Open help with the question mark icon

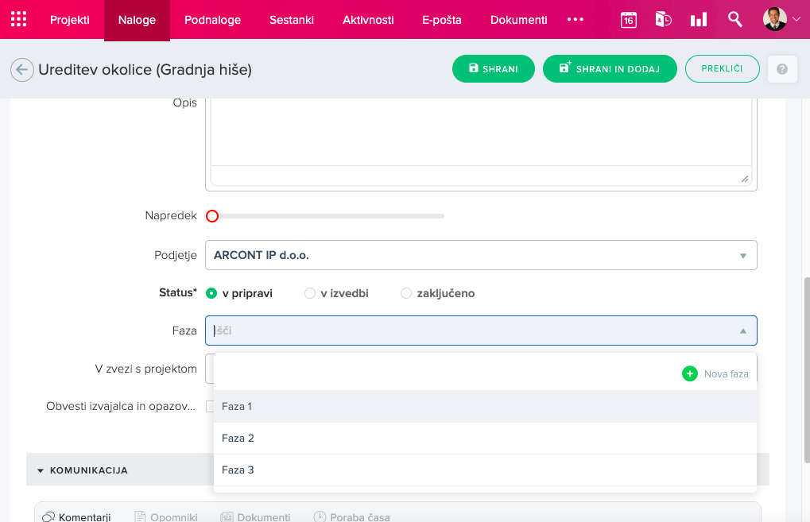point(781,69)
